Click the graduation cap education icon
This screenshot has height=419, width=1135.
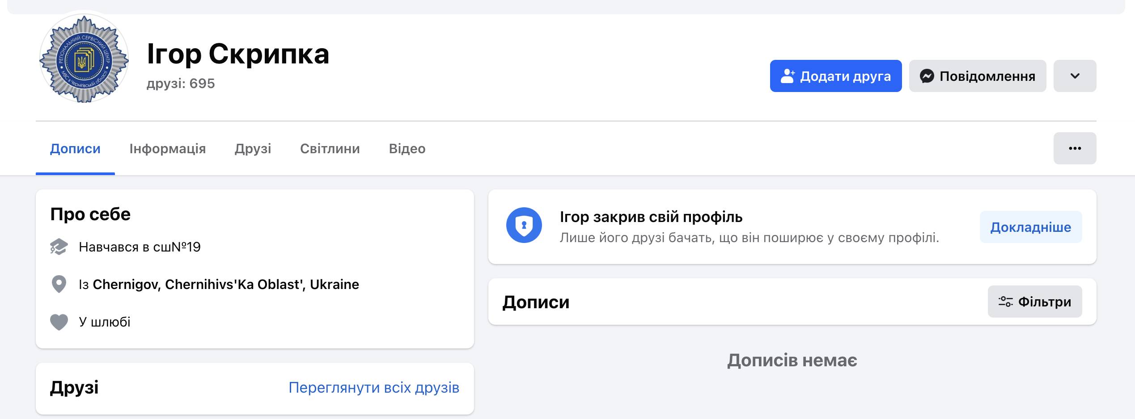(59, 247)
